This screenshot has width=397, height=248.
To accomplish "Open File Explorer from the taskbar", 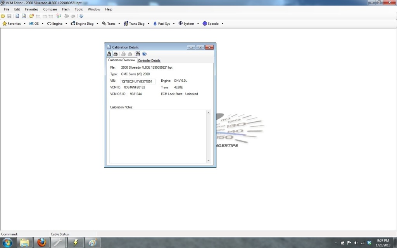I will coord(24,243).
